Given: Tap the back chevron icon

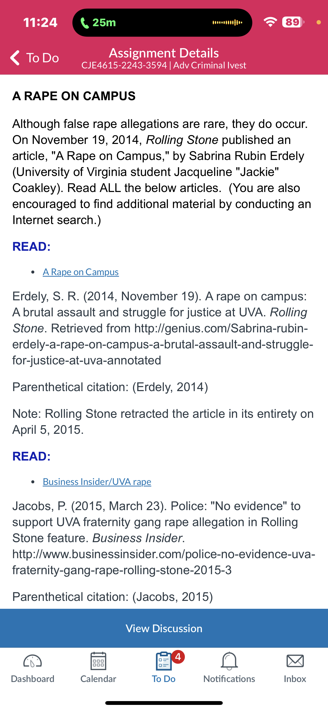Looking at the screenshot, I should click(15, 58).
